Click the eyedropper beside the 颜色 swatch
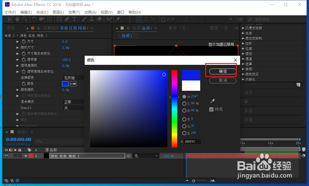309x186 pixels. click(x=73, y=84)
